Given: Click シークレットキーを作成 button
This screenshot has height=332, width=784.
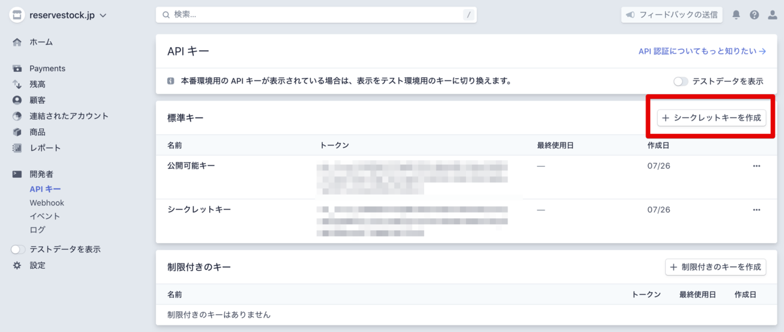Looking at the screenshot, I should click(711, 118).
